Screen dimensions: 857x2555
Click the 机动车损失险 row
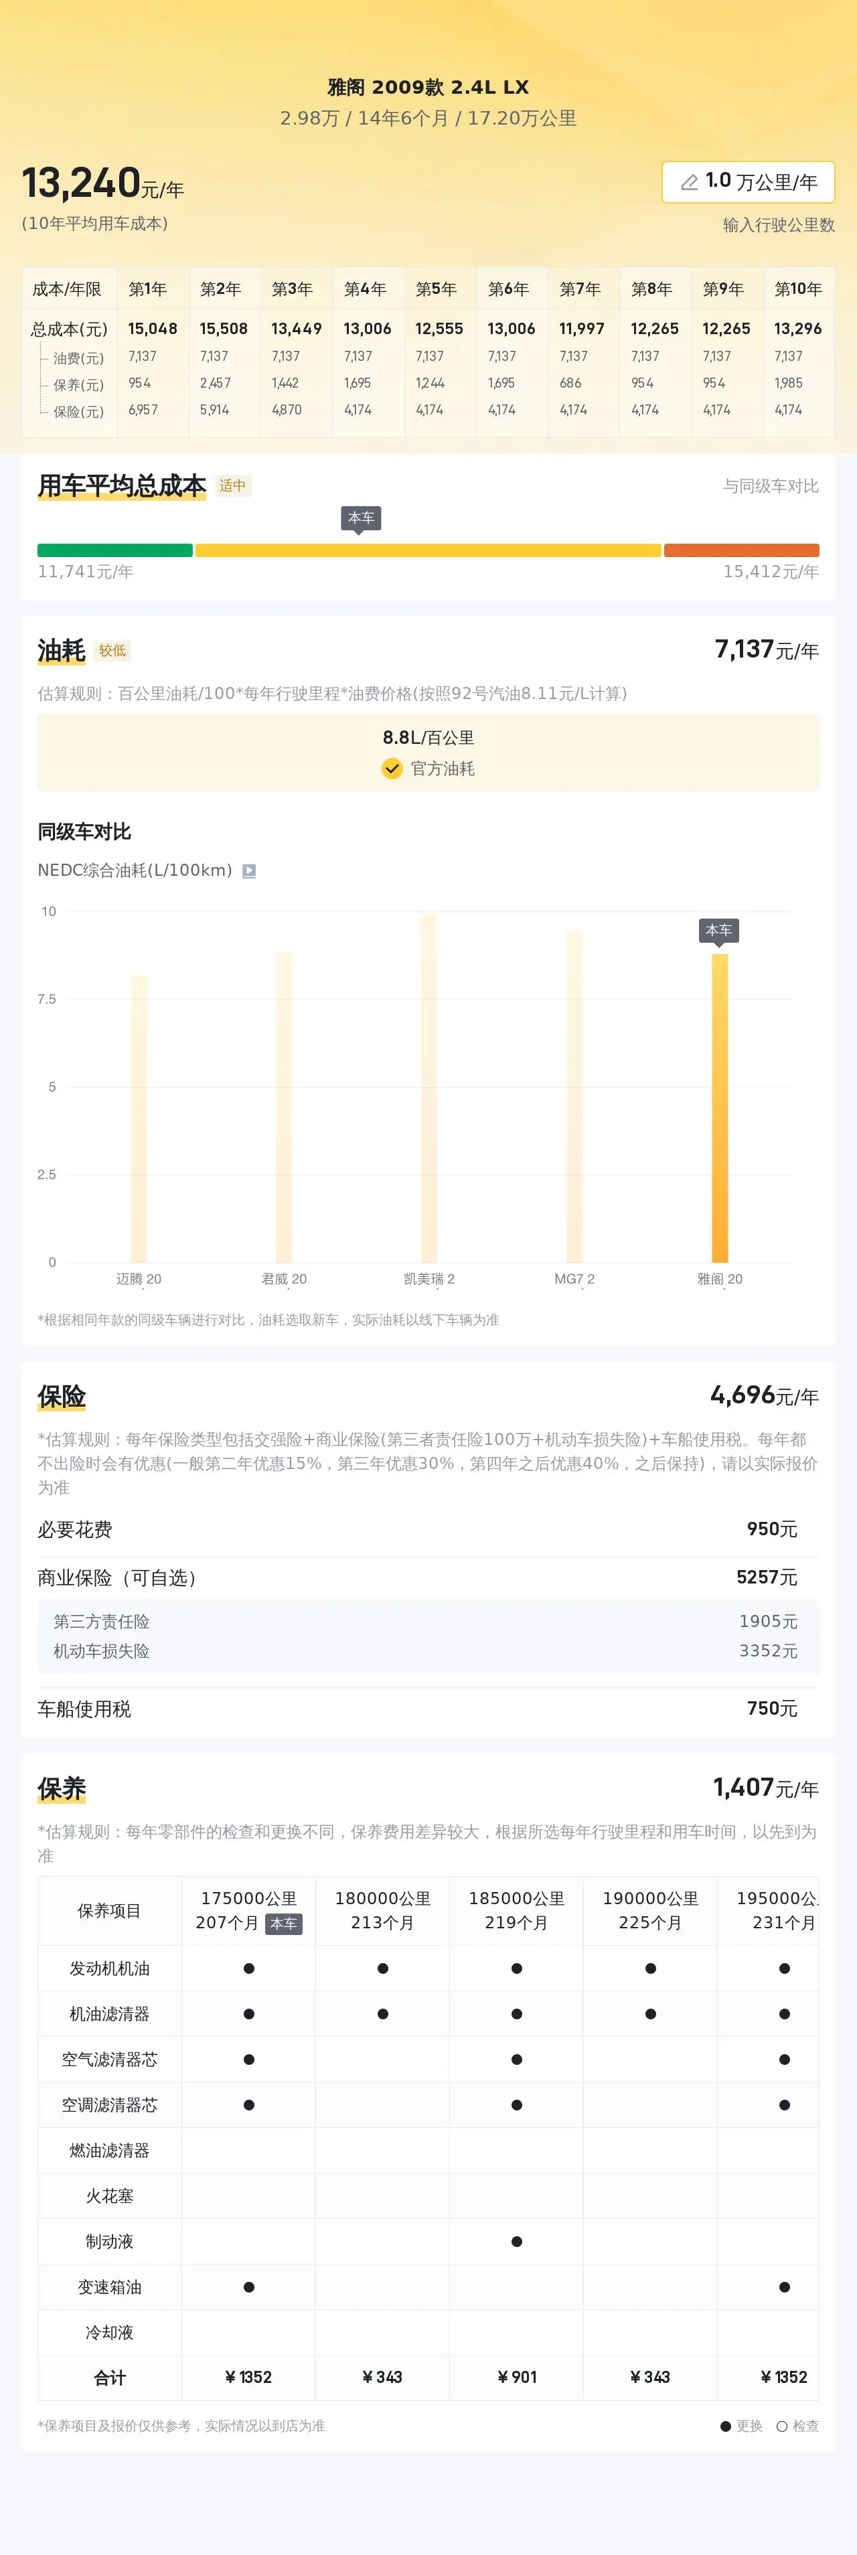pyautogui.click(x=428, y=1650)
